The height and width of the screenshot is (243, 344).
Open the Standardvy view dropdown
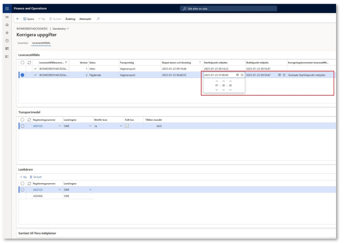[61, 29]
